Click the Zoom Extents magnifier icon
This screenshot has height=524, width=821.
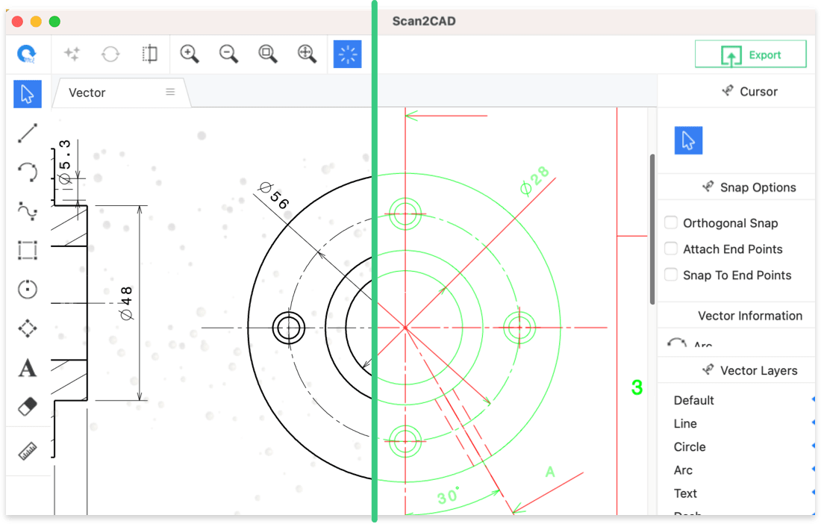268,53
